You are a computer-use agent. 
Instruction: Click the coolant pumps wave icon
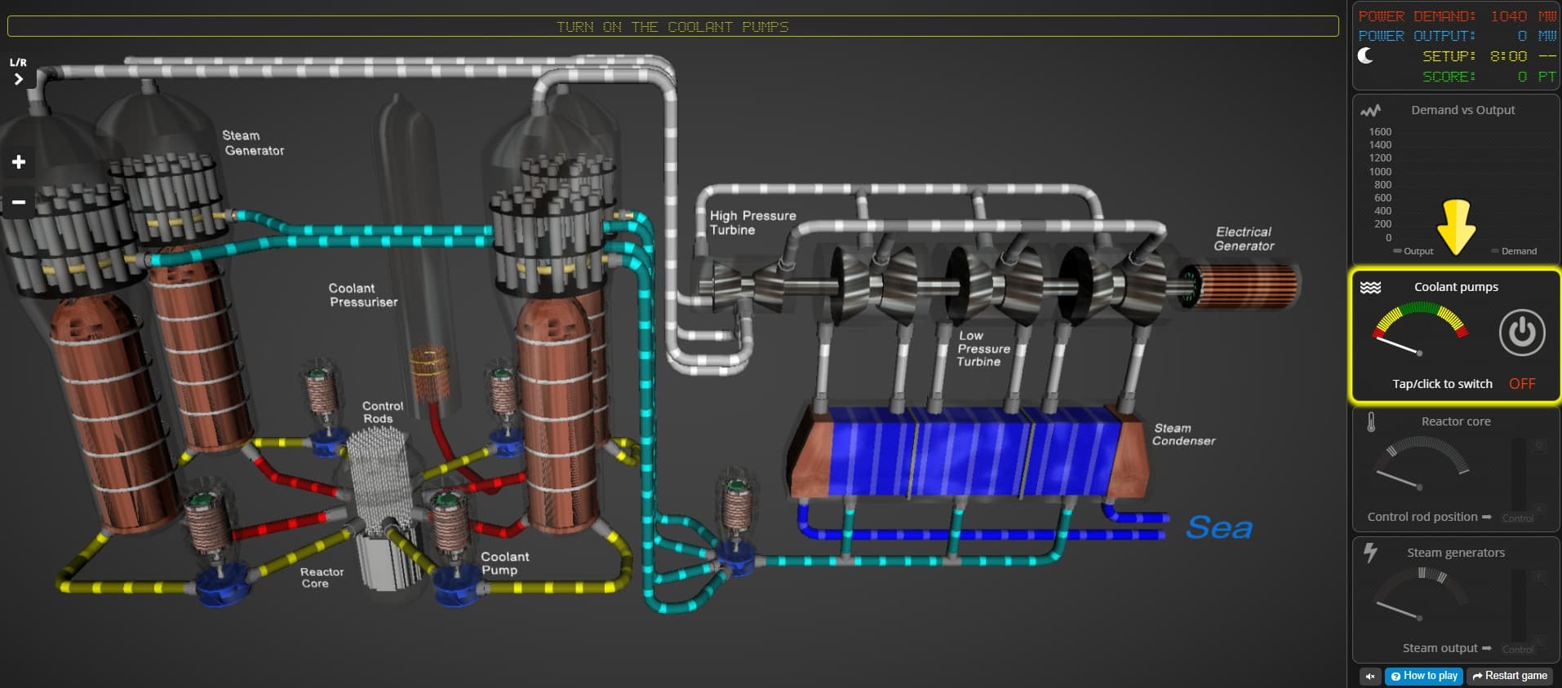1370,287
